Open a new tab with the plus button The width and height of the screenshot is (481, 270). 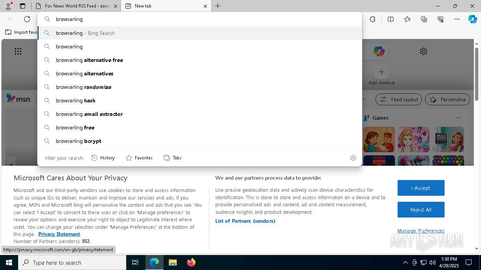click(218, 6)
